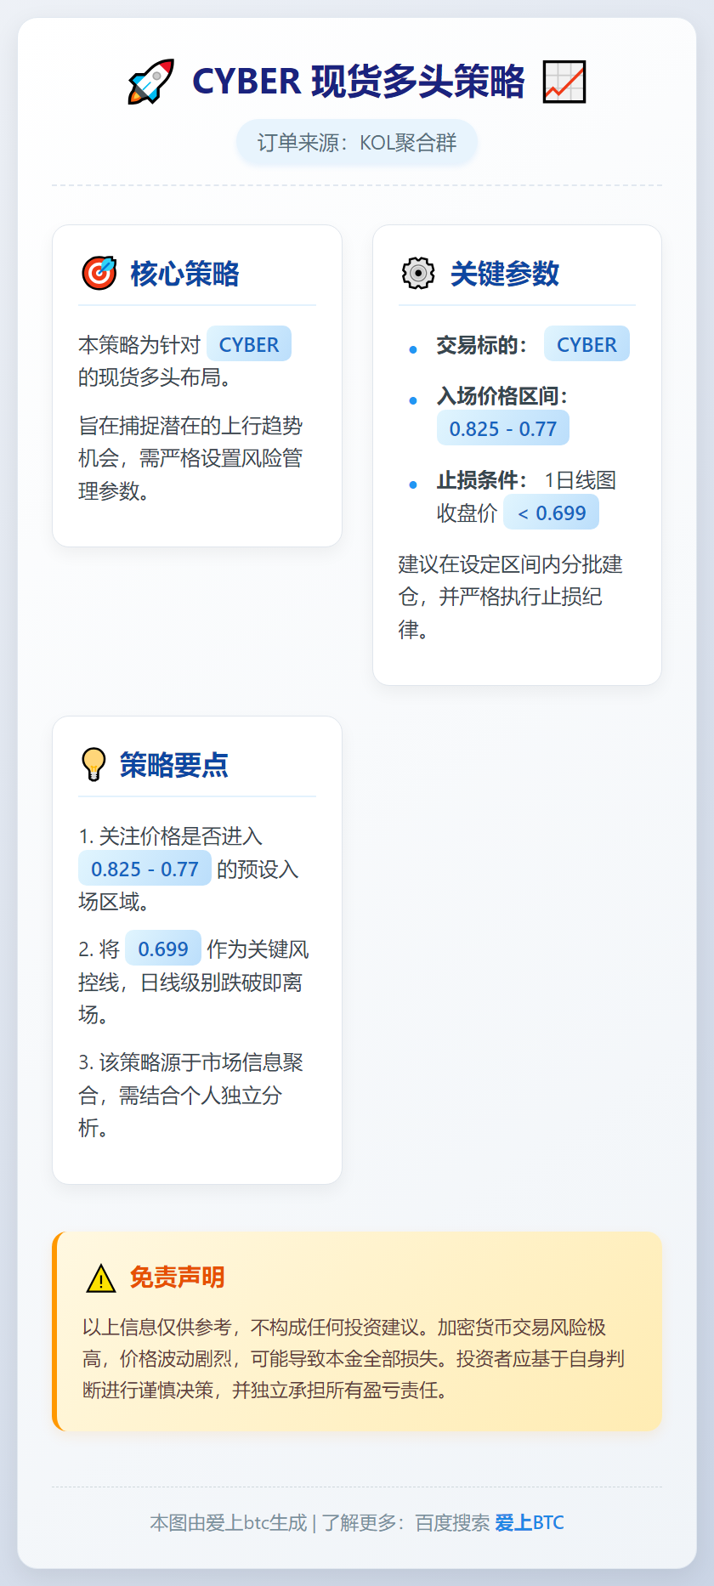This screenshot has height=1586, width=714.
Task: Click the 止损条件： label
Action: (482, 480)
